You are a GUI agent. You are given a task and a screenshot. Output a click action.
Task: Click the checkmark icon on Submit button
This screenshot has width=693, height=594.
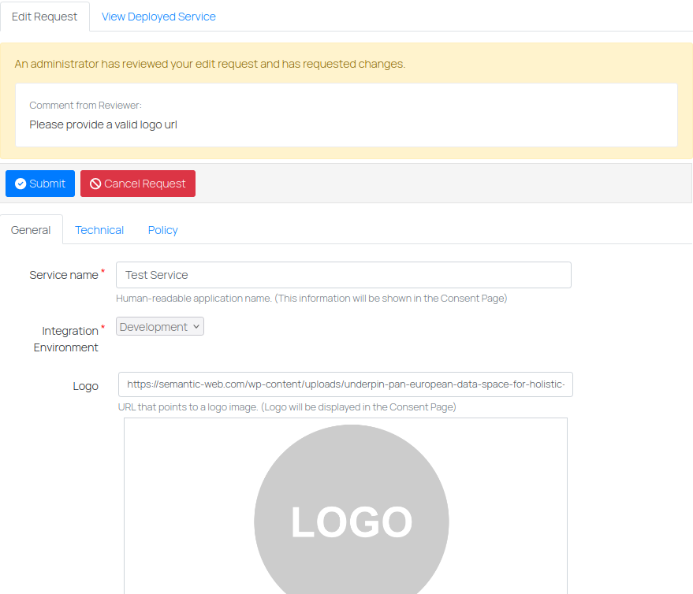(20, 184)
